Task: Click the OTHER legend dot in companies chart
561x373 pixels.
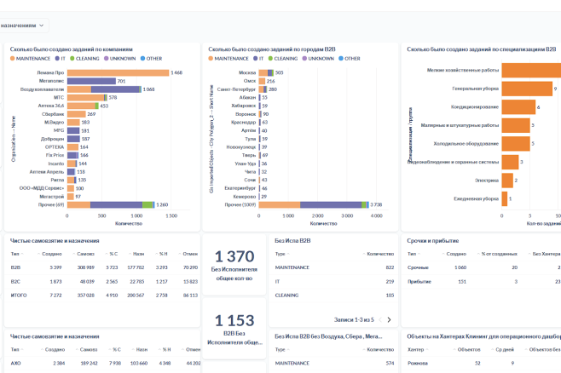Action: tap(142, 59)
